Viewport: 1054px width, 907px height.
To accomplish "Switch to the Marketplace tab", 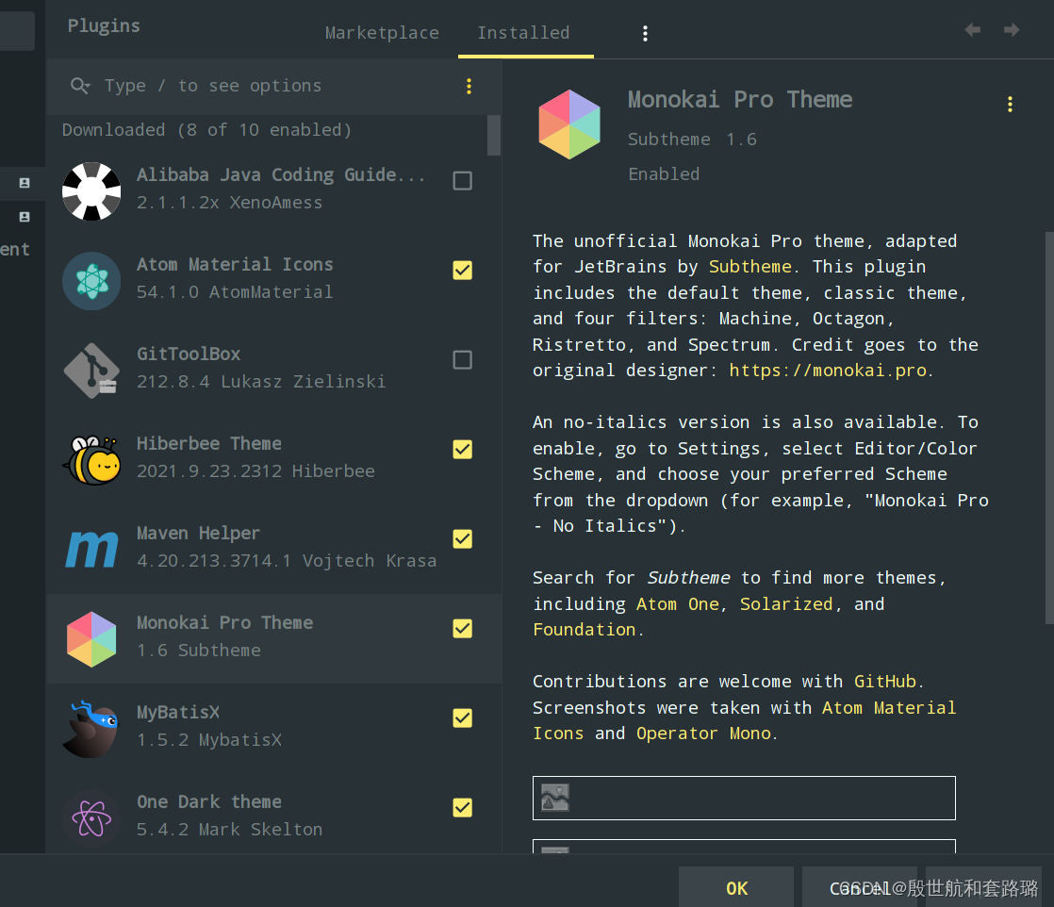I will (x=382, y=32).
